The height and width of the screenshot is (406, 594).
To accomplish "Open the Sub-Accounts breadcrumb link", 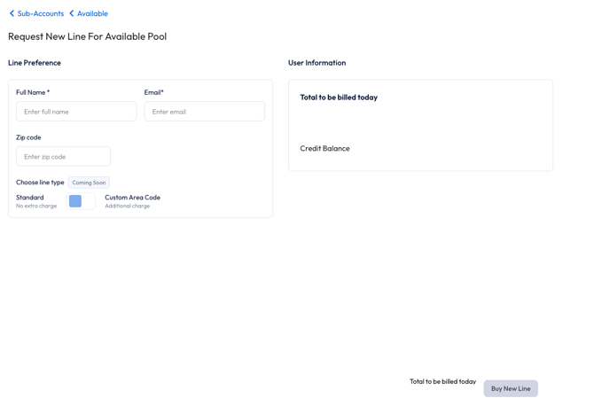I will tap(41, 13).
